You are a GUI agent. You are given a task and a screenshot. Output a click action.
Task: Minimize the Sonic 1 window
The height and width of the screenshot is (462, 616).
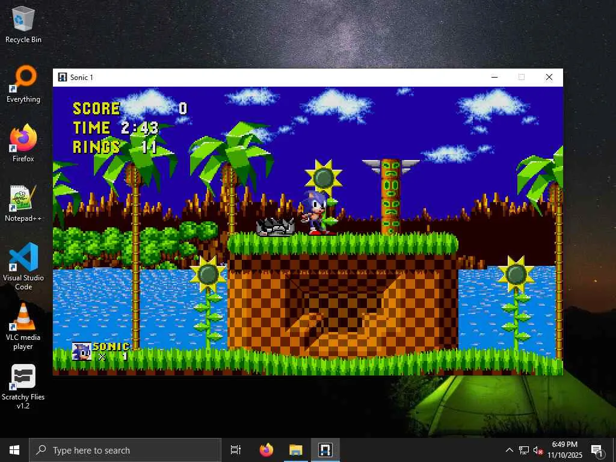[494, 77]
